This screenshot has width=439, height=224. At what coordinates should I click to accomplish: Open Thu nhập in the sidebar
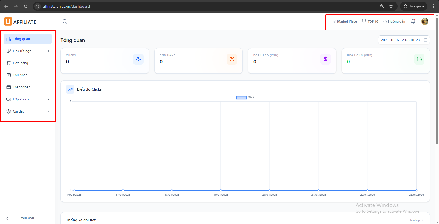(20, 75)
